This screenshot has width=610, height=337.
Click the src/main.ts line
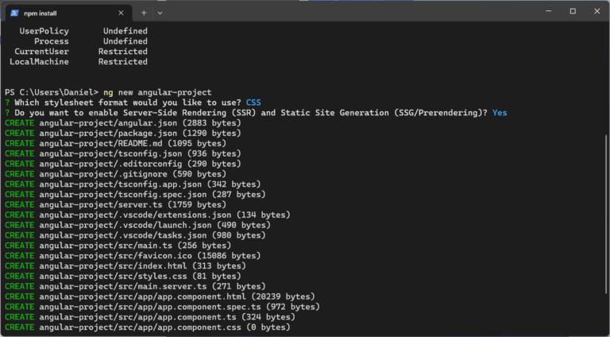coord(118,246)
